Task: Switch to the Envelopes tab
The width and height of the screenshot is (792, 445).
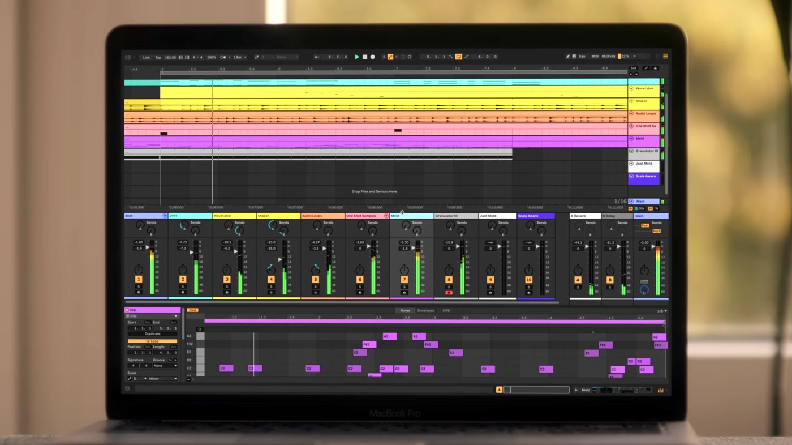Action: pos(425,311)
